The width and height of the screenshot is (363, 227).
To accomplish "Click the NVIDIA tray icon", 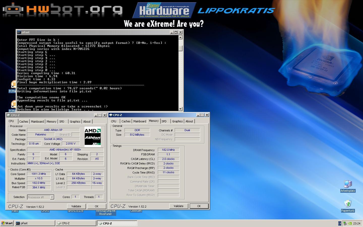I will [x=350, y=223].
